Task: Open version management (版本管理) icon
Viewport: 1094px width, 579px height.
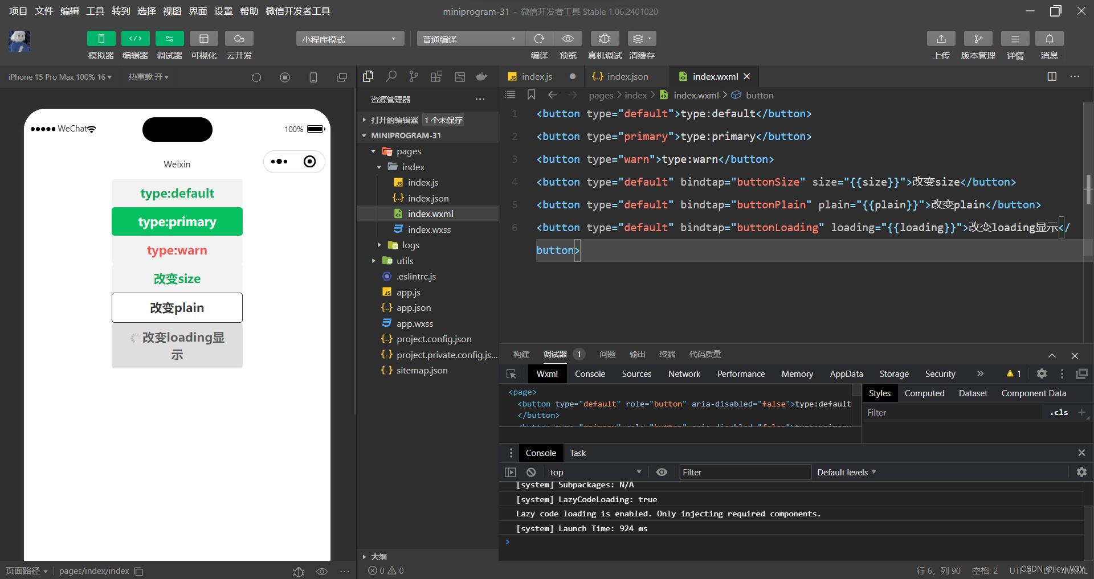Action: 978,39
